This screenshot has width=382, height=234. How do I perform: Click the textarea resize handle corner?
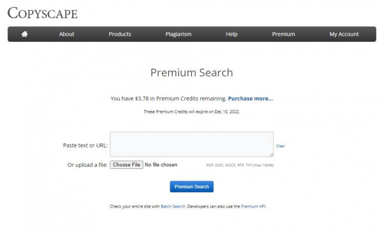pos(272,155)
